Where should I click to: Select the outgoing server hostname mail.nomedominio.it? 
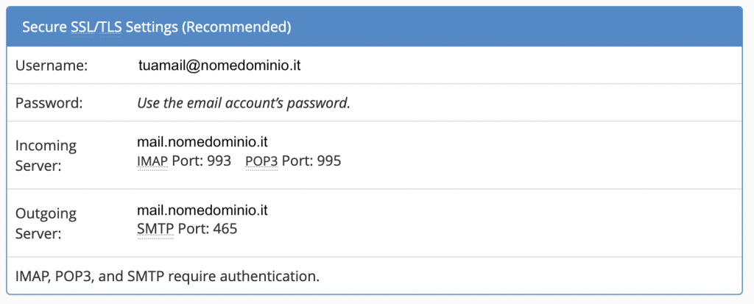[202, 211]
